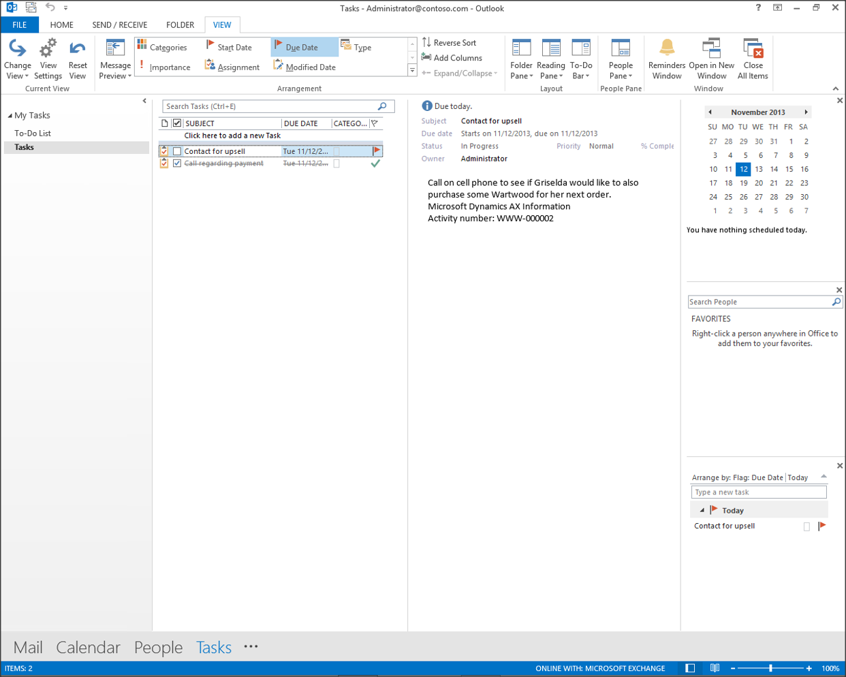Click Reverse Sort in ribbon

click(449, 42)
